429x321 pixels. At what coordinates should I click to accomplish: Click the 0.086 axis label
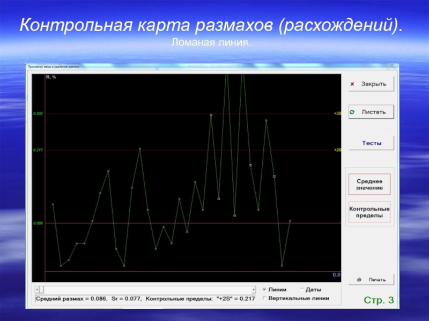tap(38, 223)
